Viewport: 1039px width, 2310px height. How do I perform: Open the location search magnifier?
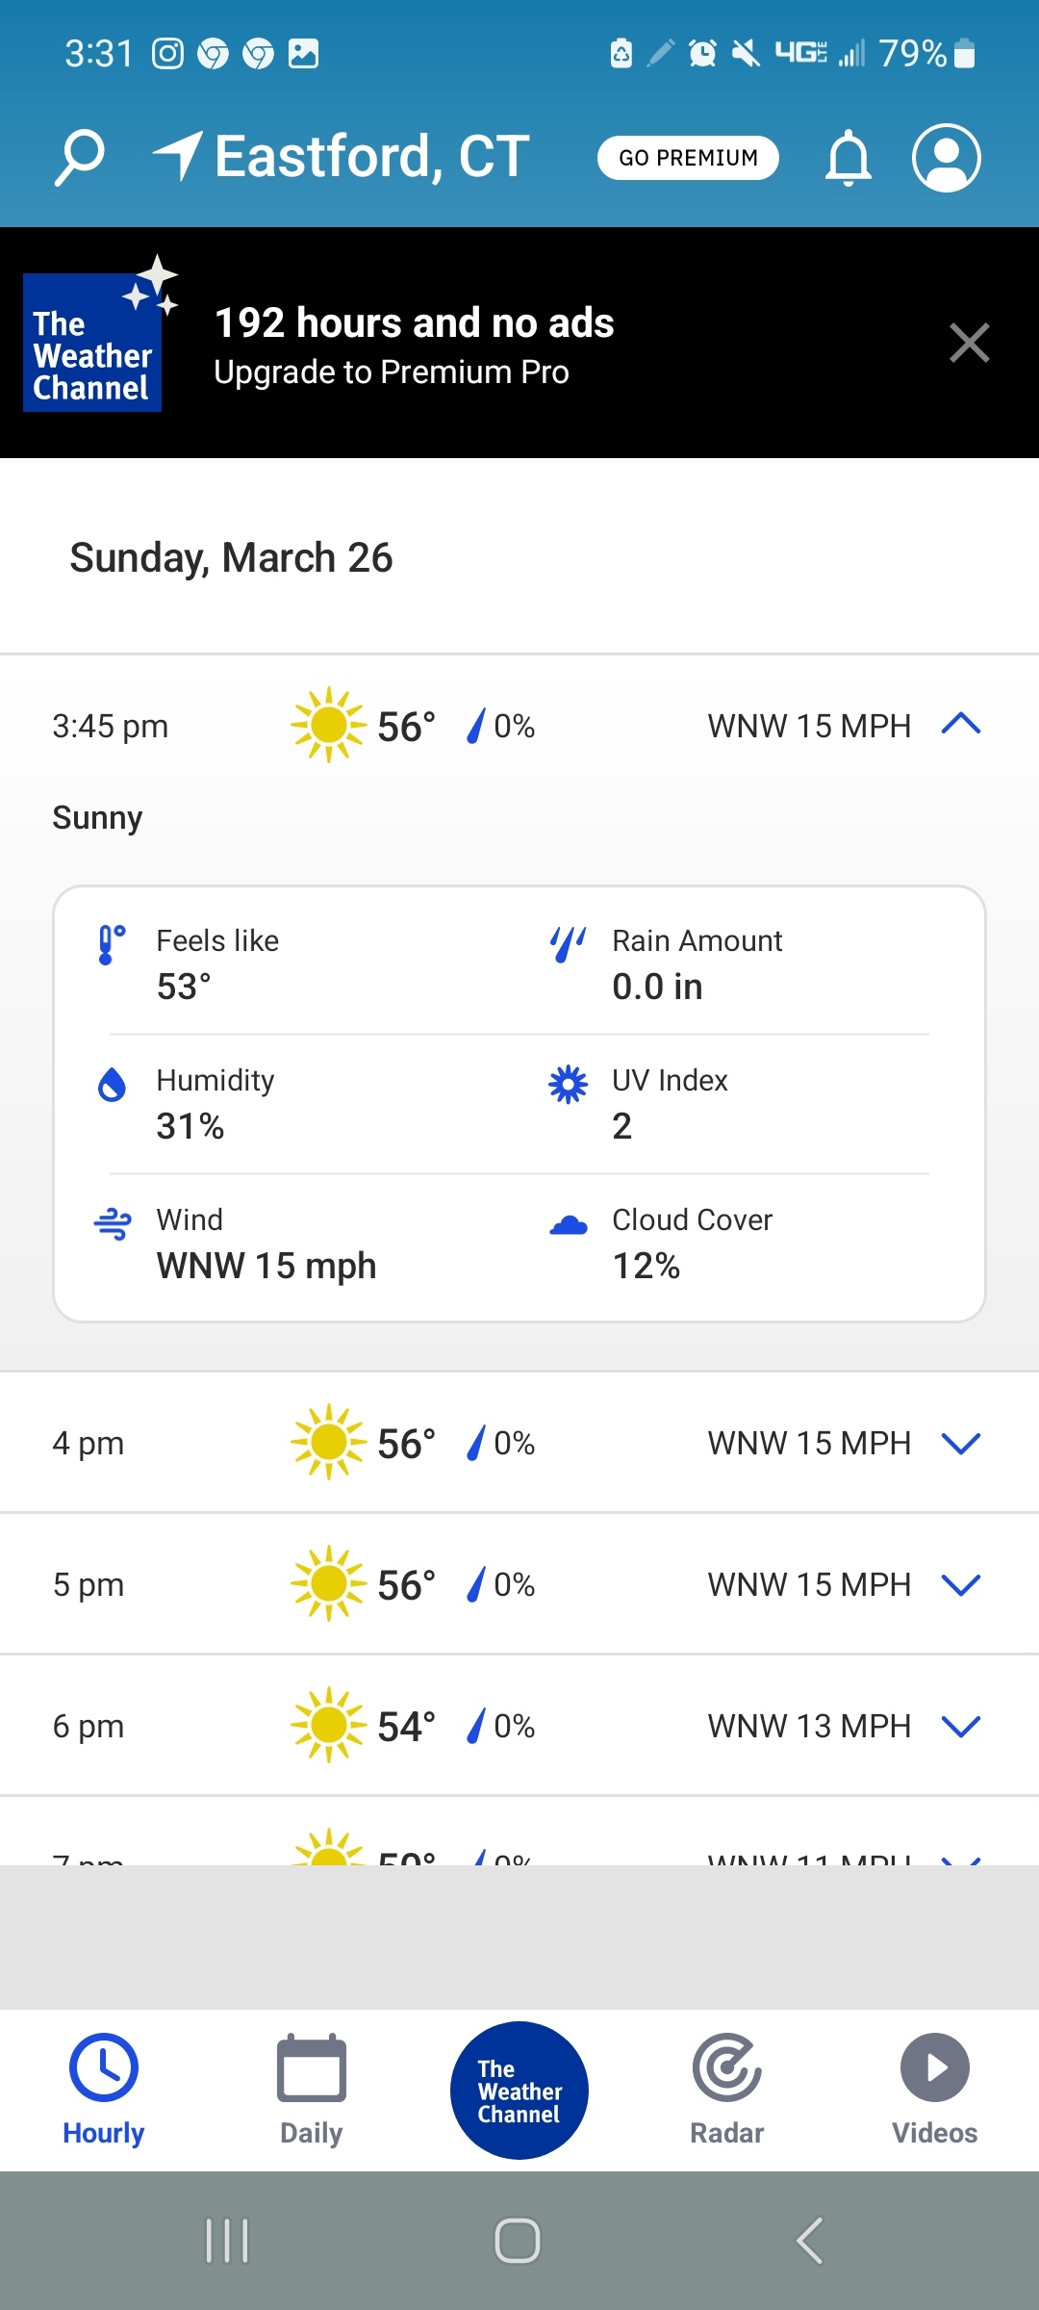[x=79, y=157]
